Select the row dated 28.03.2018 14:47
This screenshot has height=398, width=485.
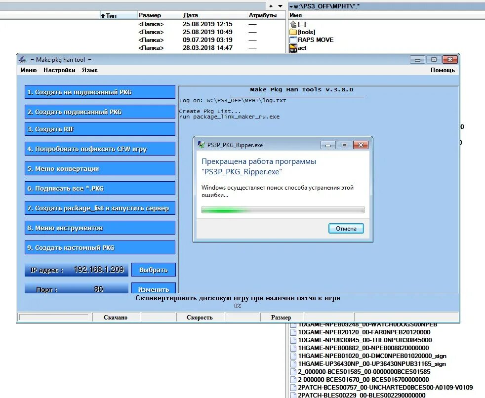click(143, 48)
